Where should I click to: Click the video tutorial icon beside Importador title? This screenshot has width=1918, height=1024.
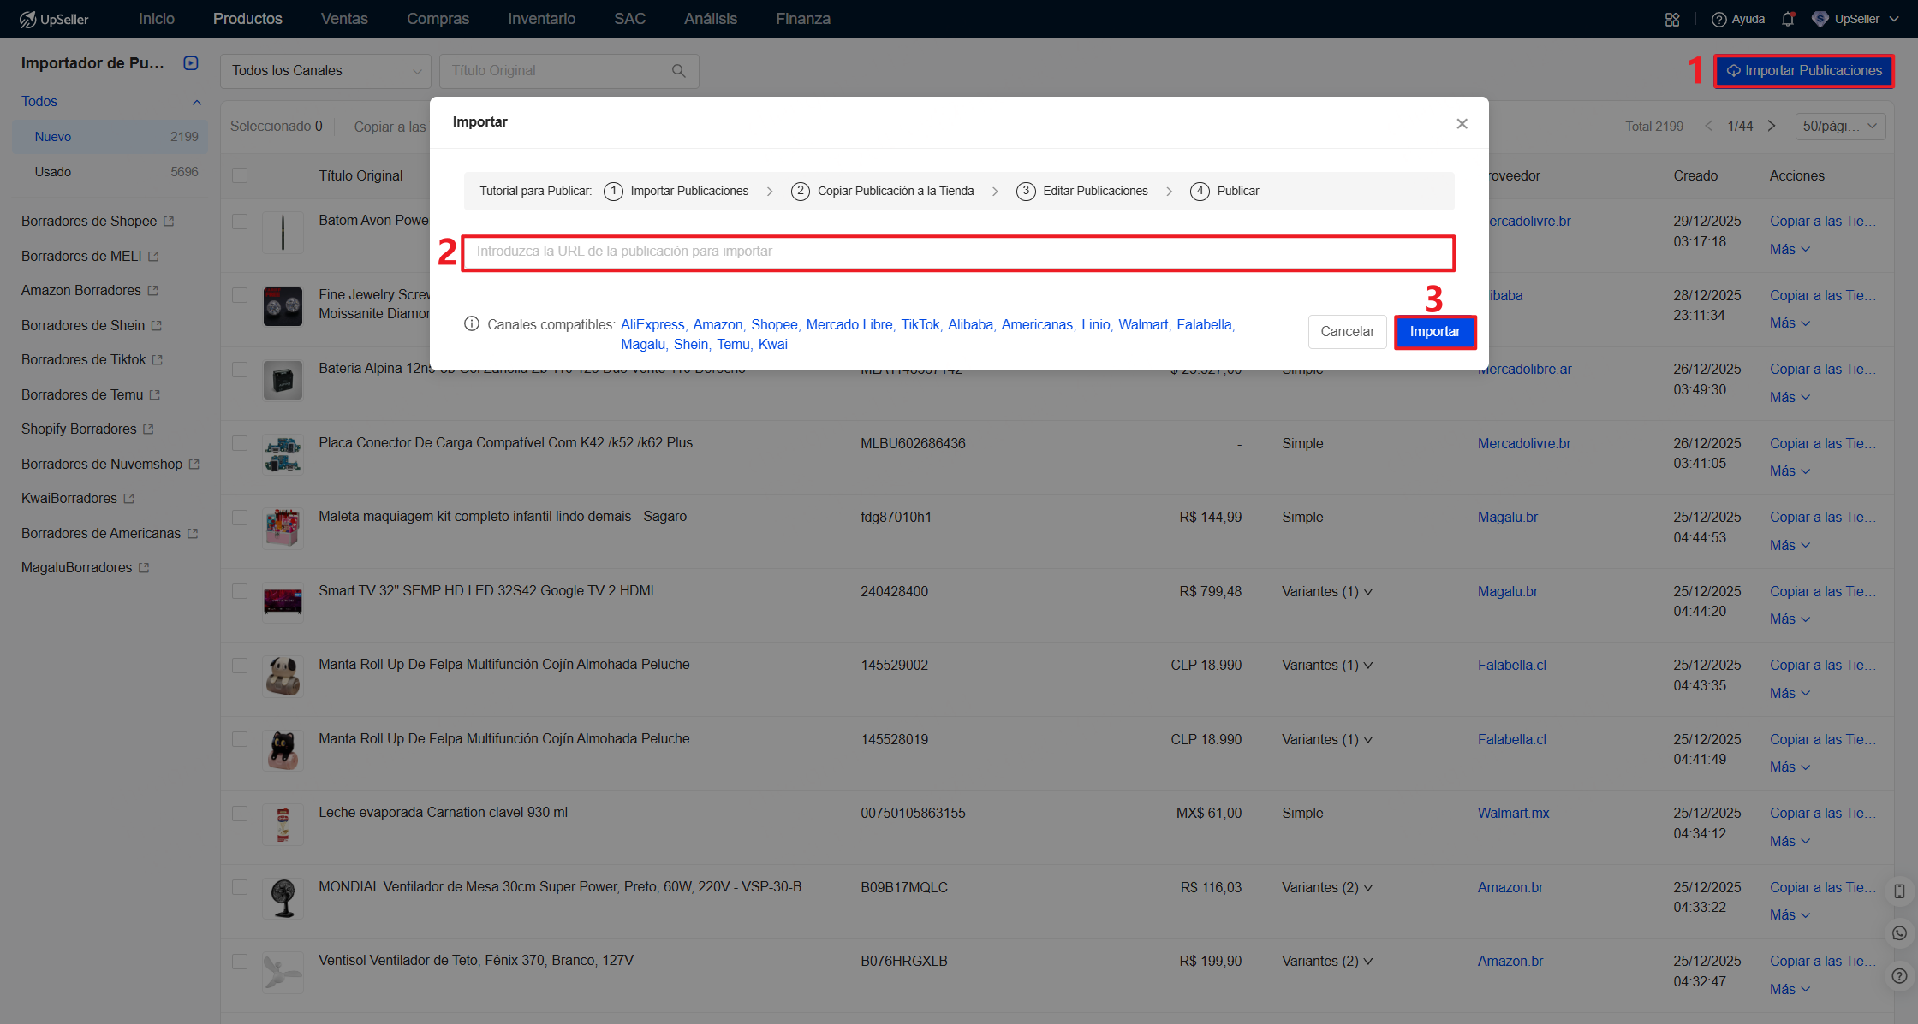click(191, 63)
